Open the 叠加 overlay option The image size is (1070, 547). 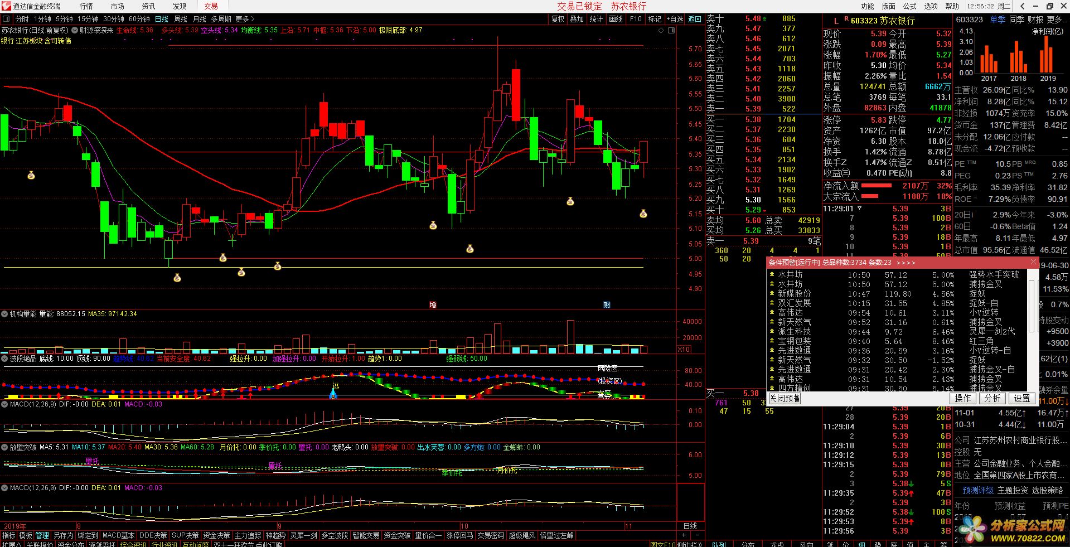click(577, 19)
